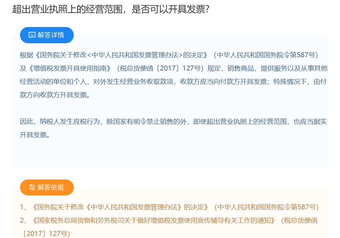This screenshot has height=238, width=340.
Task: Click the text 开具发票。 at paragraph end
Action: click(35, 135)
